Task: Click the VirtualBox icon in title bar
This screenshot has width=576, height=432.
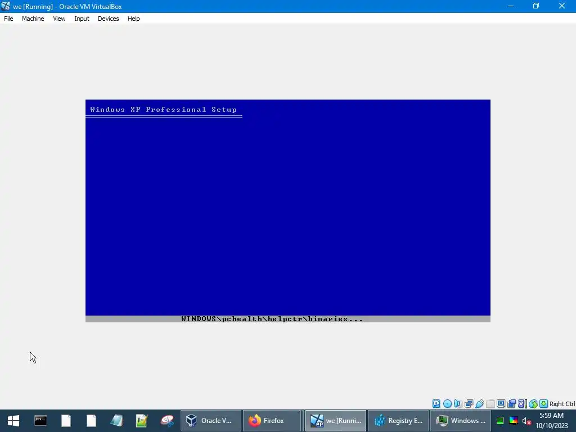Action: [6, 6]
